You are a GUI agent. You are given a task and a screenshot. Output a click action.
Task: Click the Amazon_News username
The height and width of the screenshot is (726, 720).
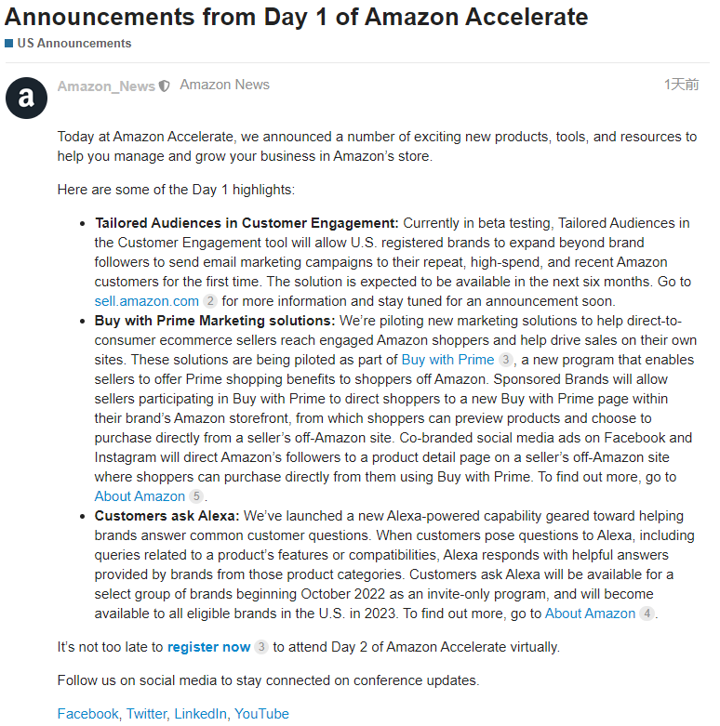[x=106, y=86]
